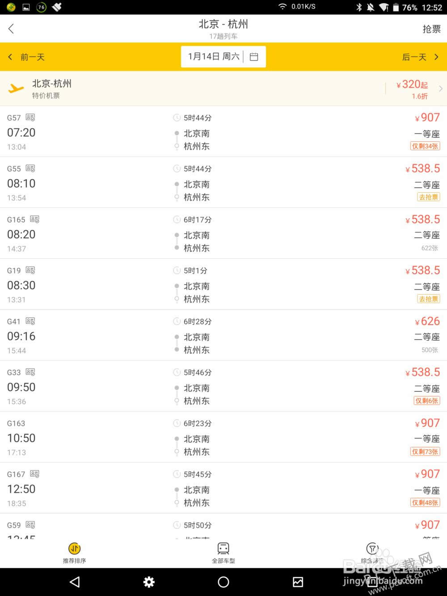Open the G163 10:50 train entry

click(x=223, y=437)
